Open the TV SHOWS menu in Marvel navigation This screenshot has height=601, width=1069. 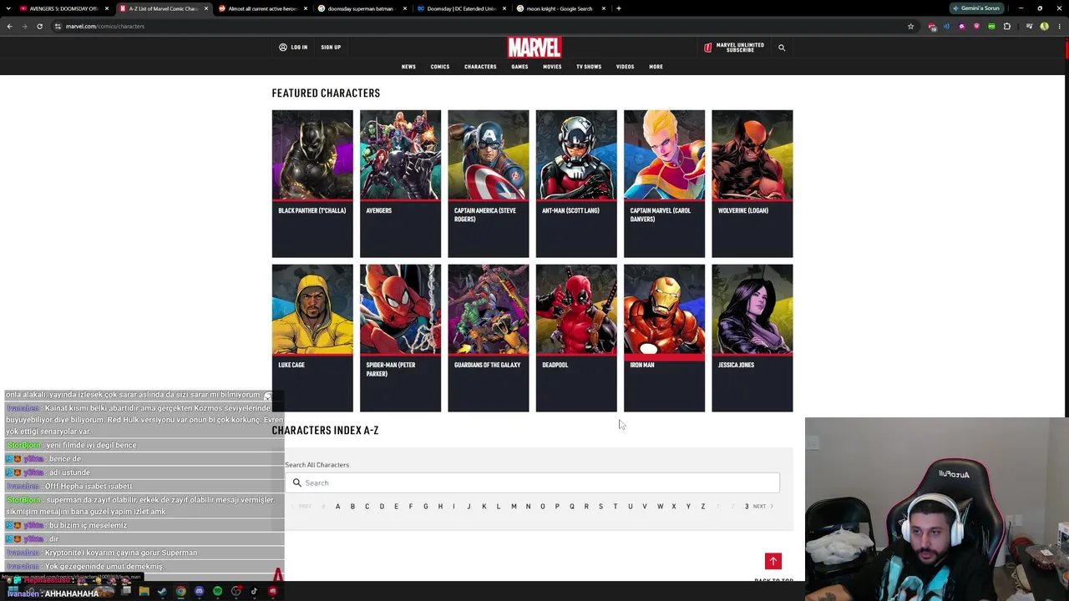589,67
